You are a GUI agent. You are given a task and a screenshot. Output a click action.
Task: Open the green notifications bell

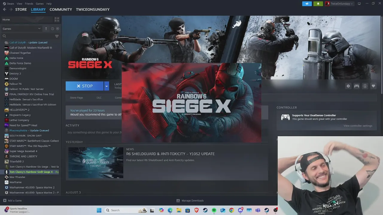click(x=318, y=4)
